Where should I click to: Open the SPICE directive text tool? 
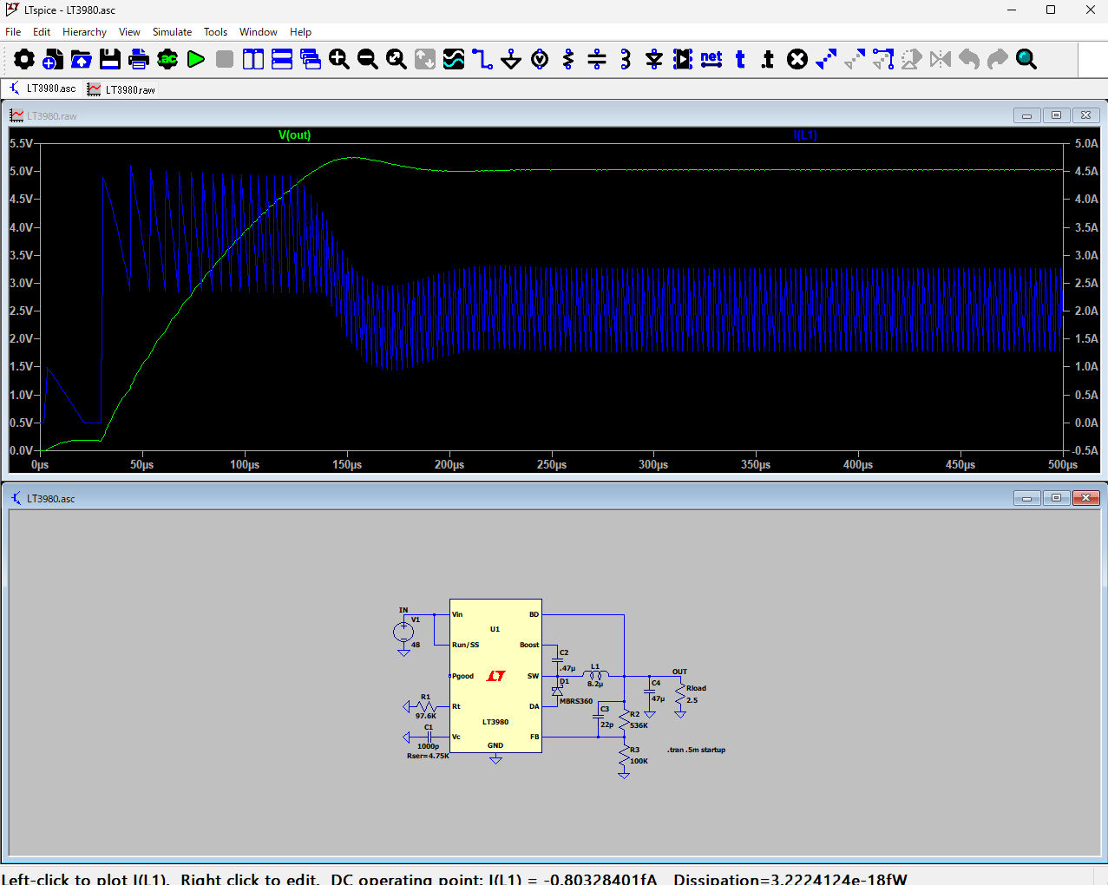tap(768, 59)
